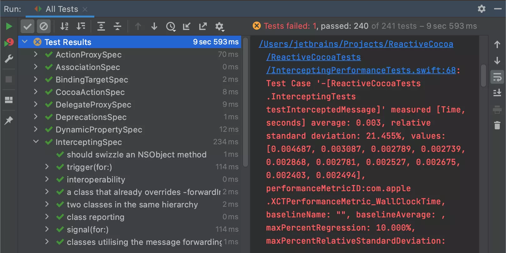Toggle the Show Ignored tests filter

44,26
